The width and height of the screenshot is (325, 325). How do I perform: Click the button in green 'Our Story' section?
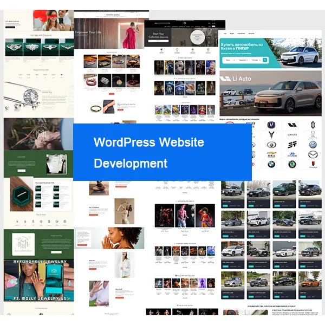[x=22, y=171]
